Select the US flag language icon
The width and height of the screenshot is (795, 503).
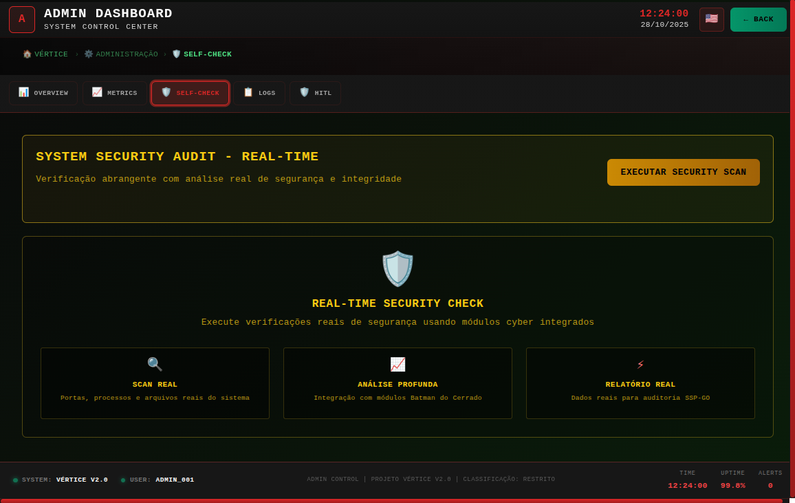pyautogui.click(x=711, y=19)
